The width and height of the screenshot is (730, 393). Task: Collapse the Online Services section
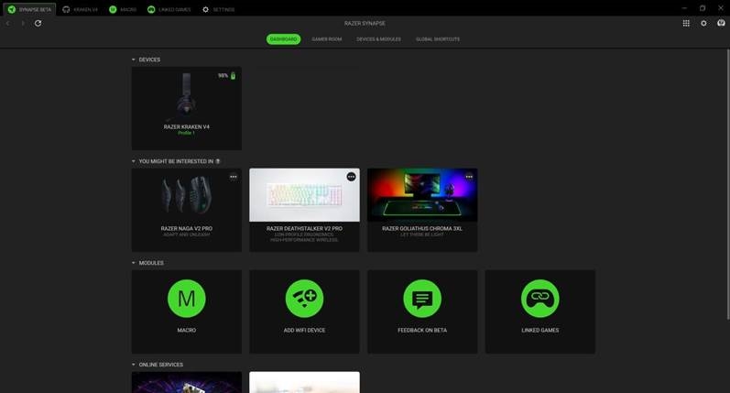pyautogui.click(x=133, y=364)
